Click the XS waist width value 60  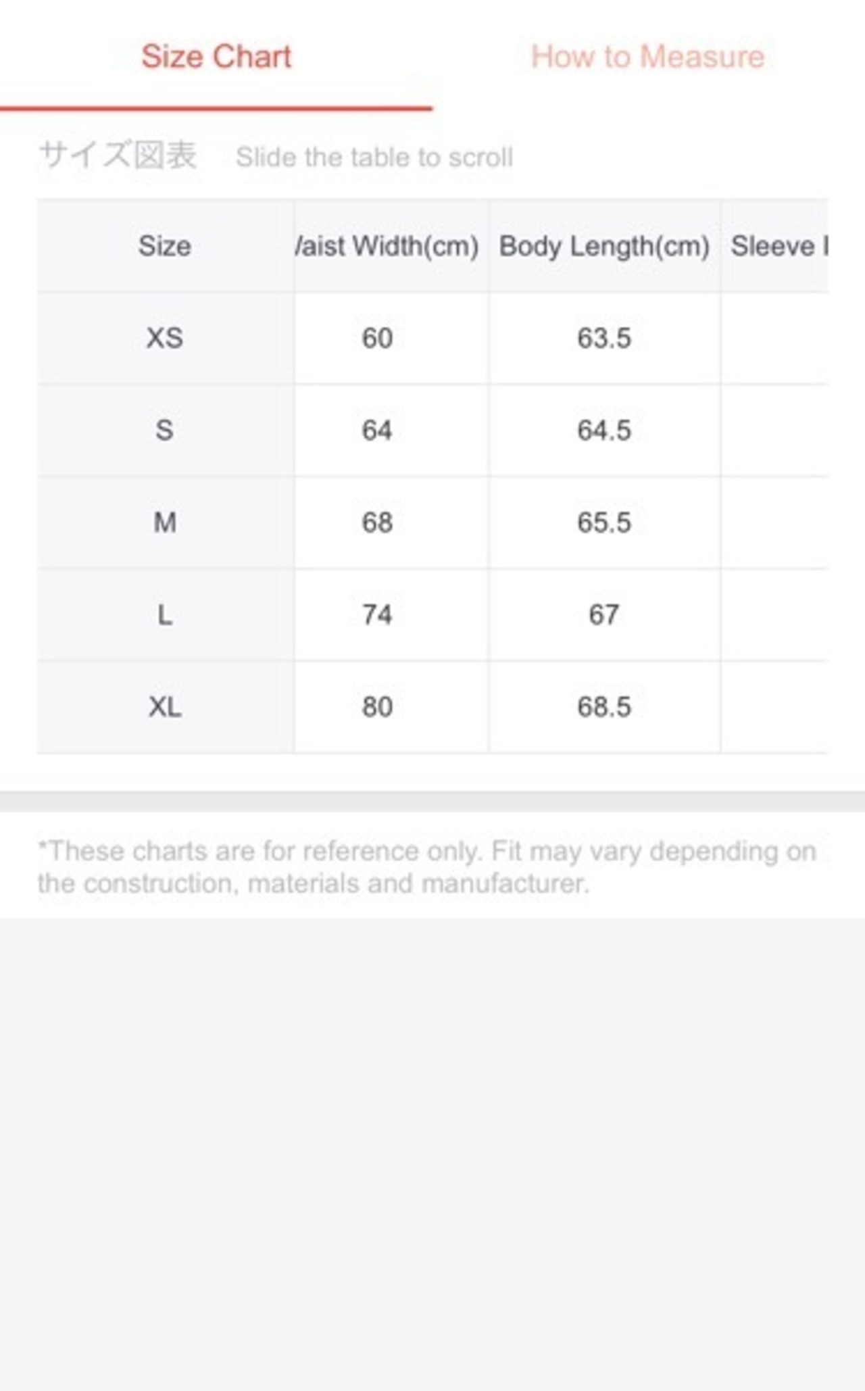[x=377, y=338]
